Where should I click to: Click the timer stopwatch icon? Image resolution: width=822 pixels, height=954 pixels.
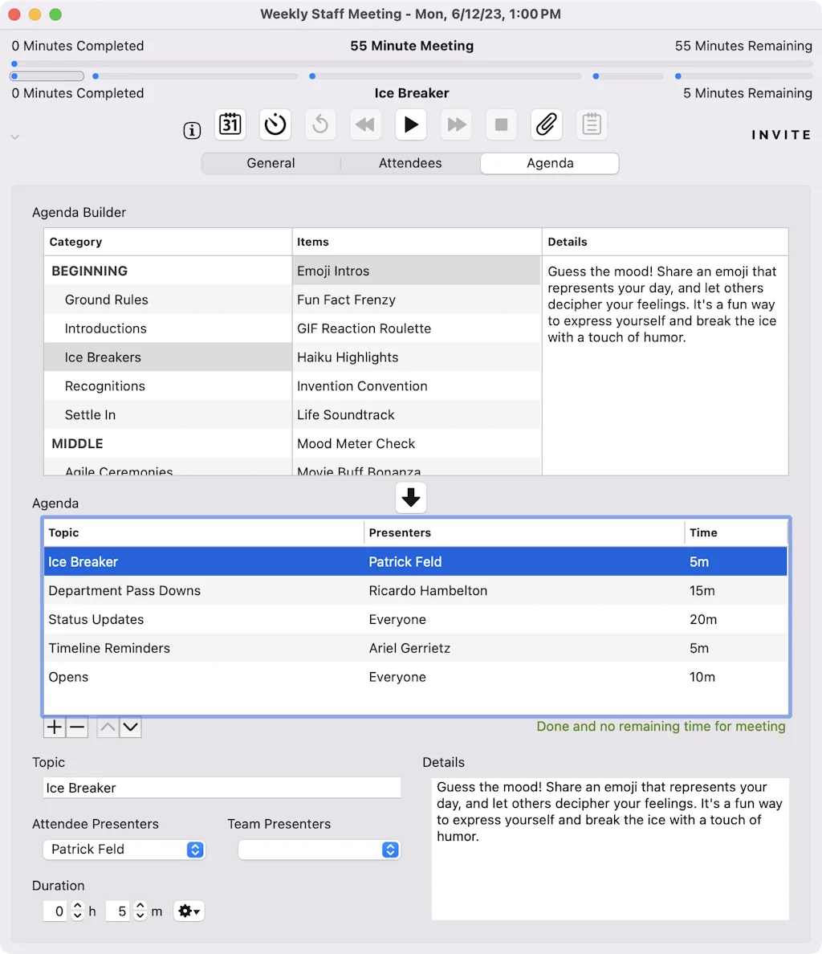[x=275, y=124]
